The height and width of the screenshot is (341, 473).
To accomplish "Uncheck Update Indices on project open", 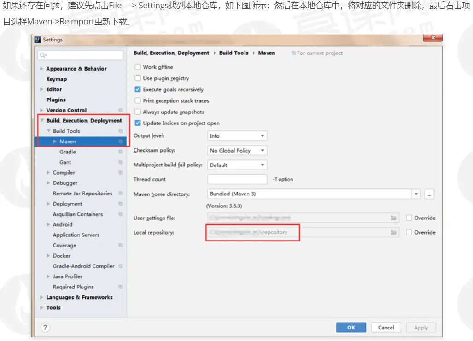I will 138,123.
